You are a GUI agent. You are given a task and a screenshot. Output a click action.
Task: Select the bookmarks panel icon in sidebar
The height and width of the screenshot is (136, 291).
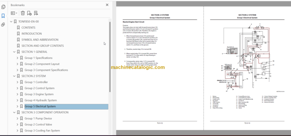point(3,16)
